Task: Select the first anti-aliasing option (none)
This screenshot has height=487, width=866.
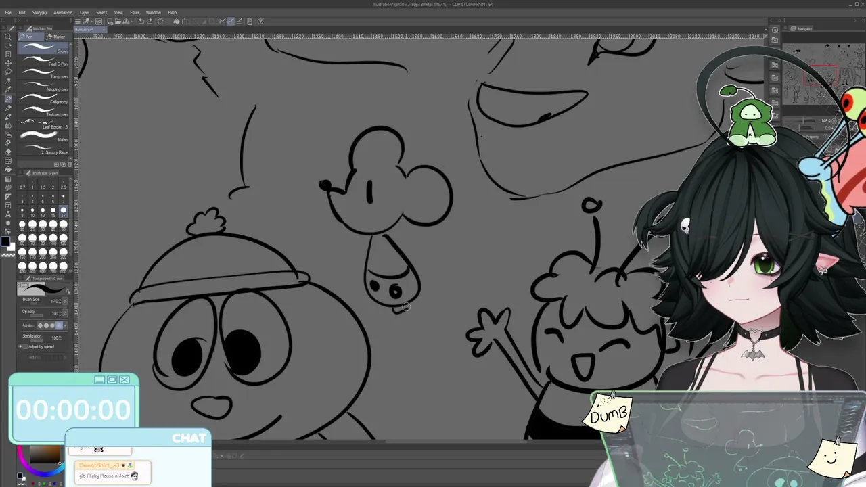Action: point(41,325)
